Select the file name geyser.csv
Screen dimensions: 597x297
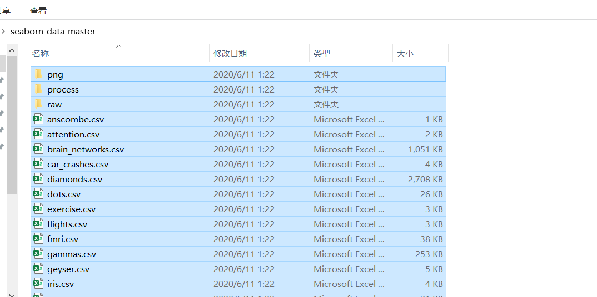pyautogui.click(x=68, y=269)
